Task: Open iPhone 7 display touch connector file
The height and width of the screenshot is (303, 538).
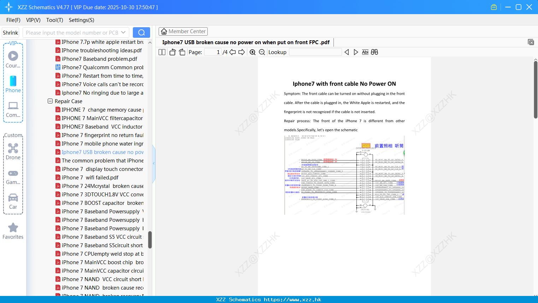Action: 99,169
